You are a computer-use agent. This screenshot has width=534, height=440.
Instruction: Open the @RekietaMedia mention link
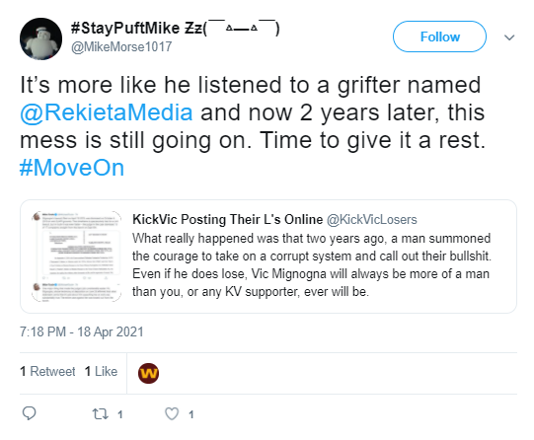click(107, 112)
